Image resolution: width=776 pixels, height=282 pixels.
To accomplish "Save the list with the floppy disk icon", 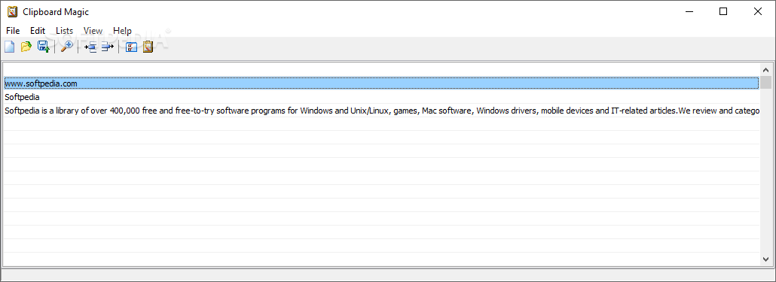I will tap(44, 47).
